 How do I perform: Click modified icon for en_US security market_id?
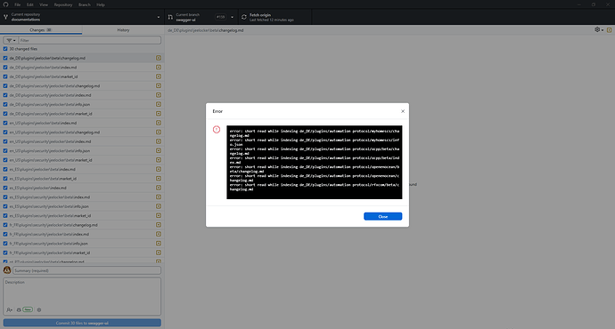point(159,160)
